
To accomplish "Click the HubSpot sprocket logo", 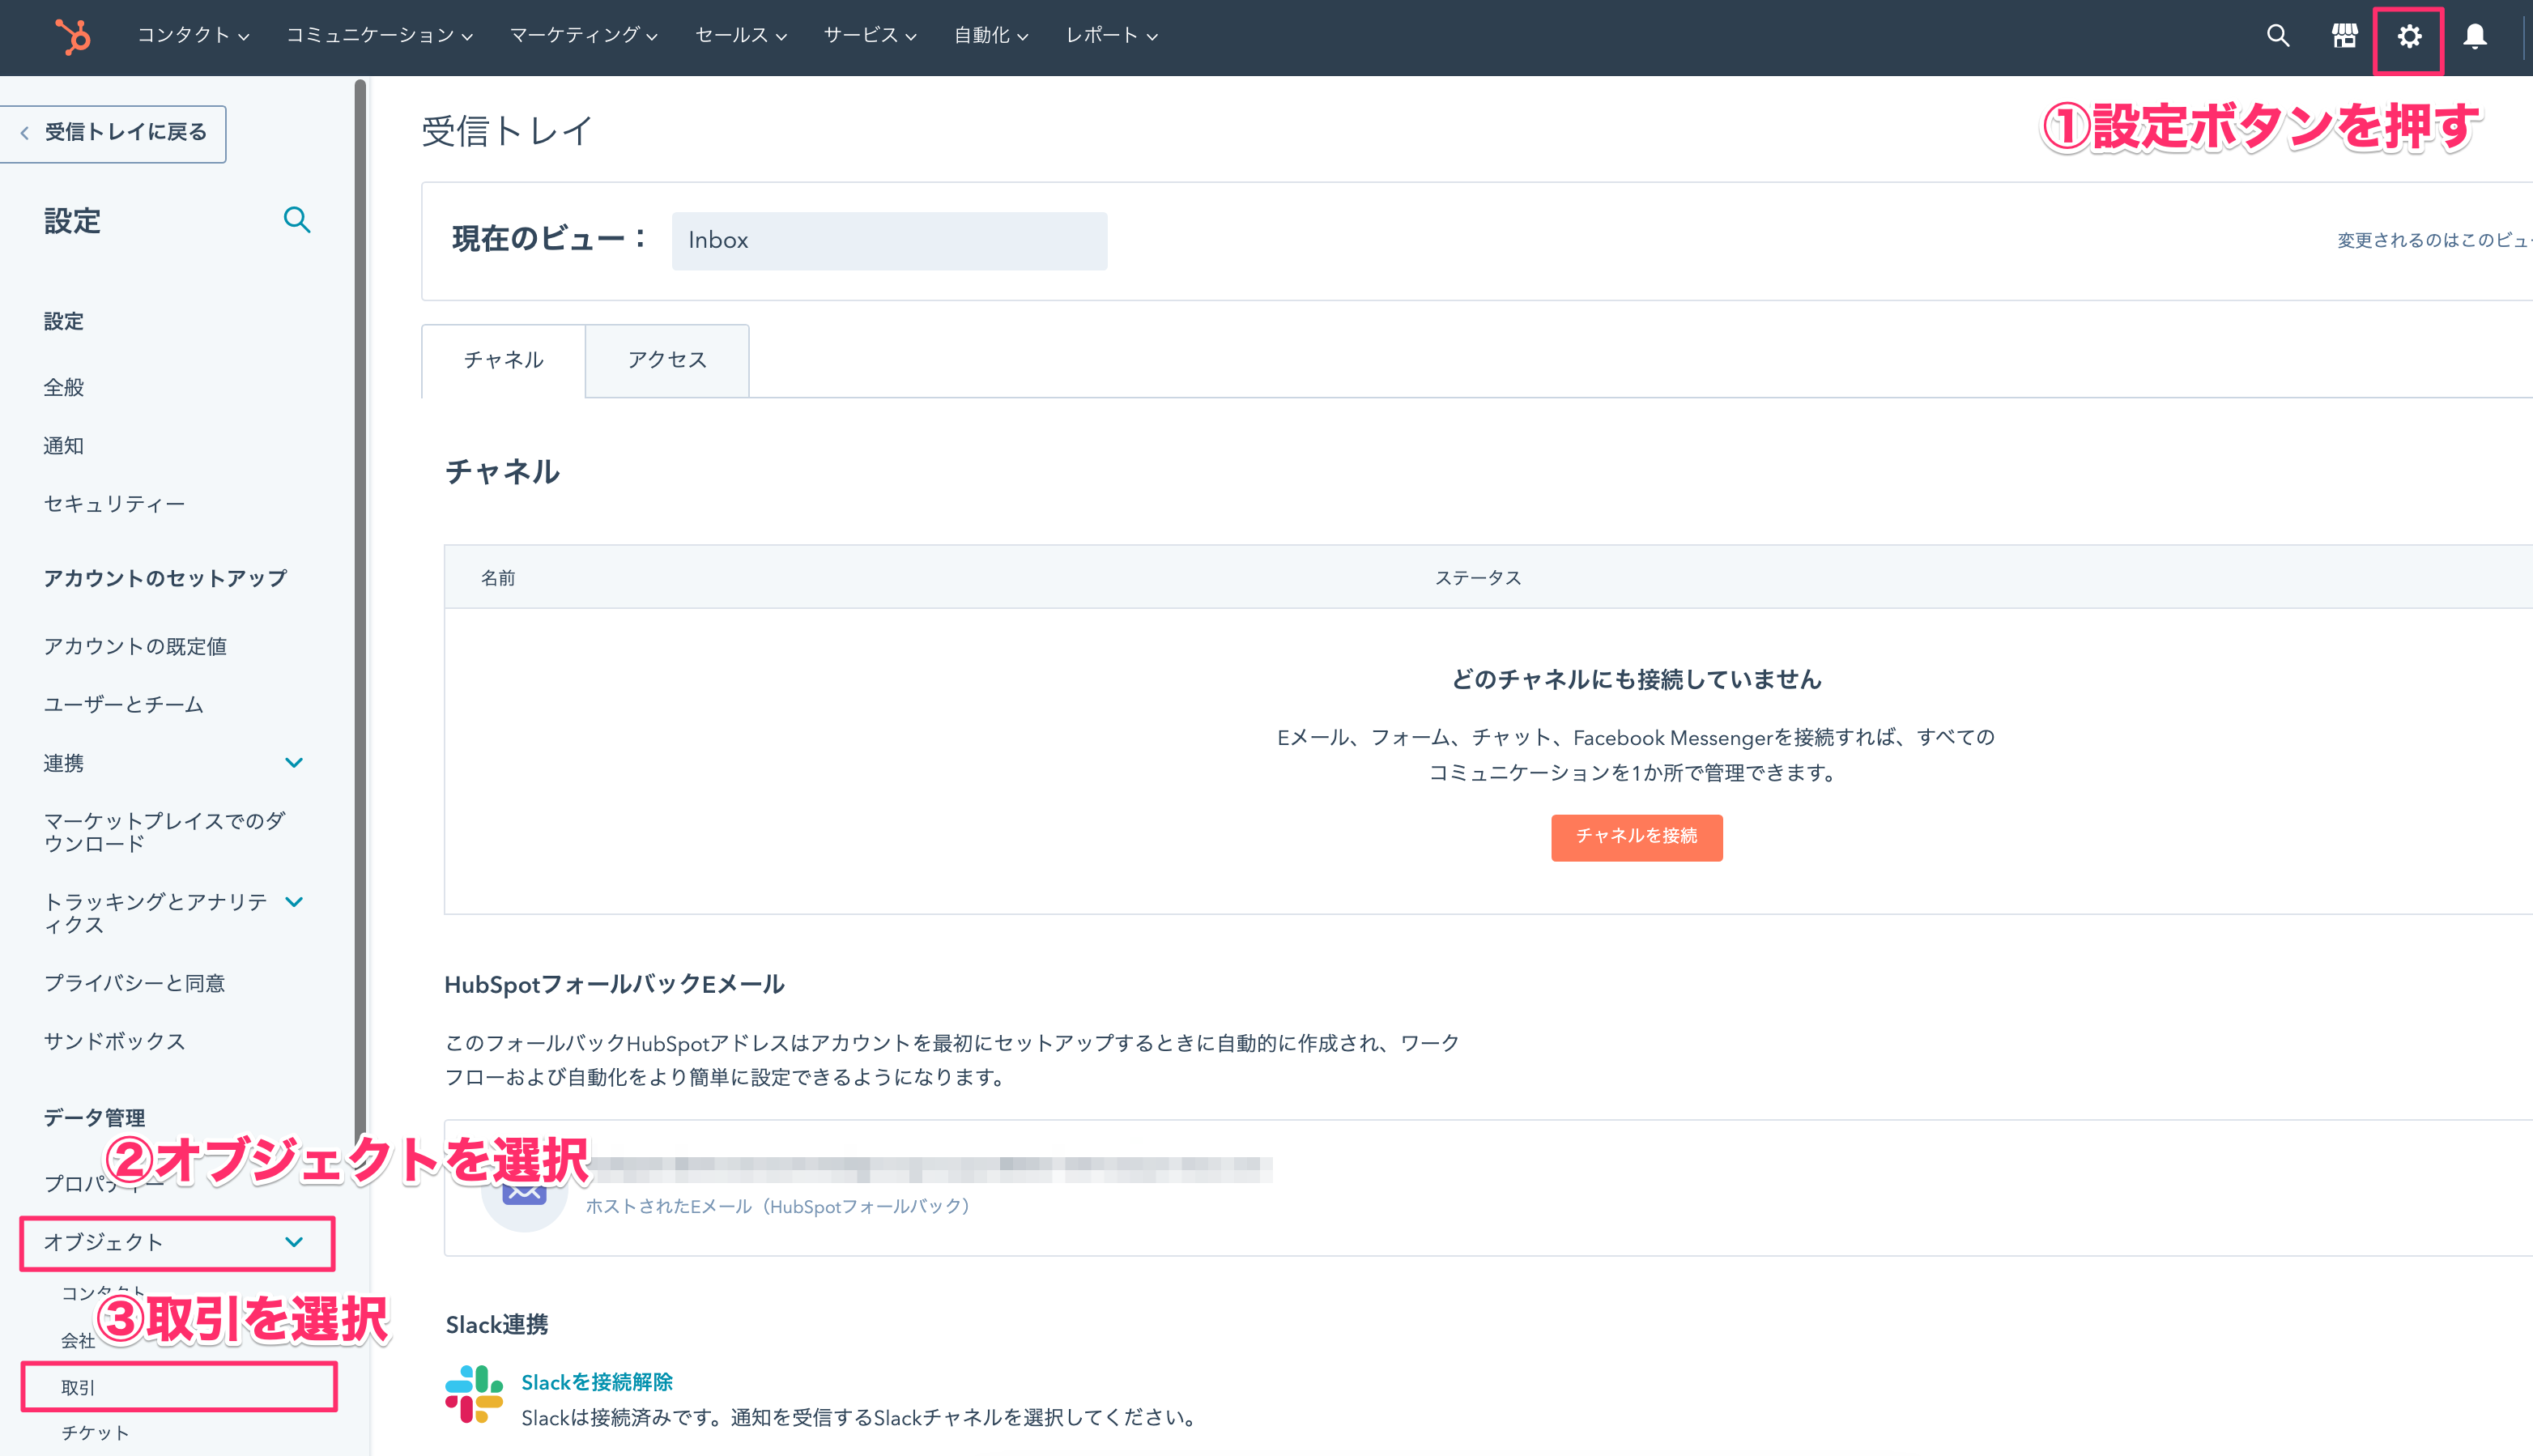I will 72,37.
